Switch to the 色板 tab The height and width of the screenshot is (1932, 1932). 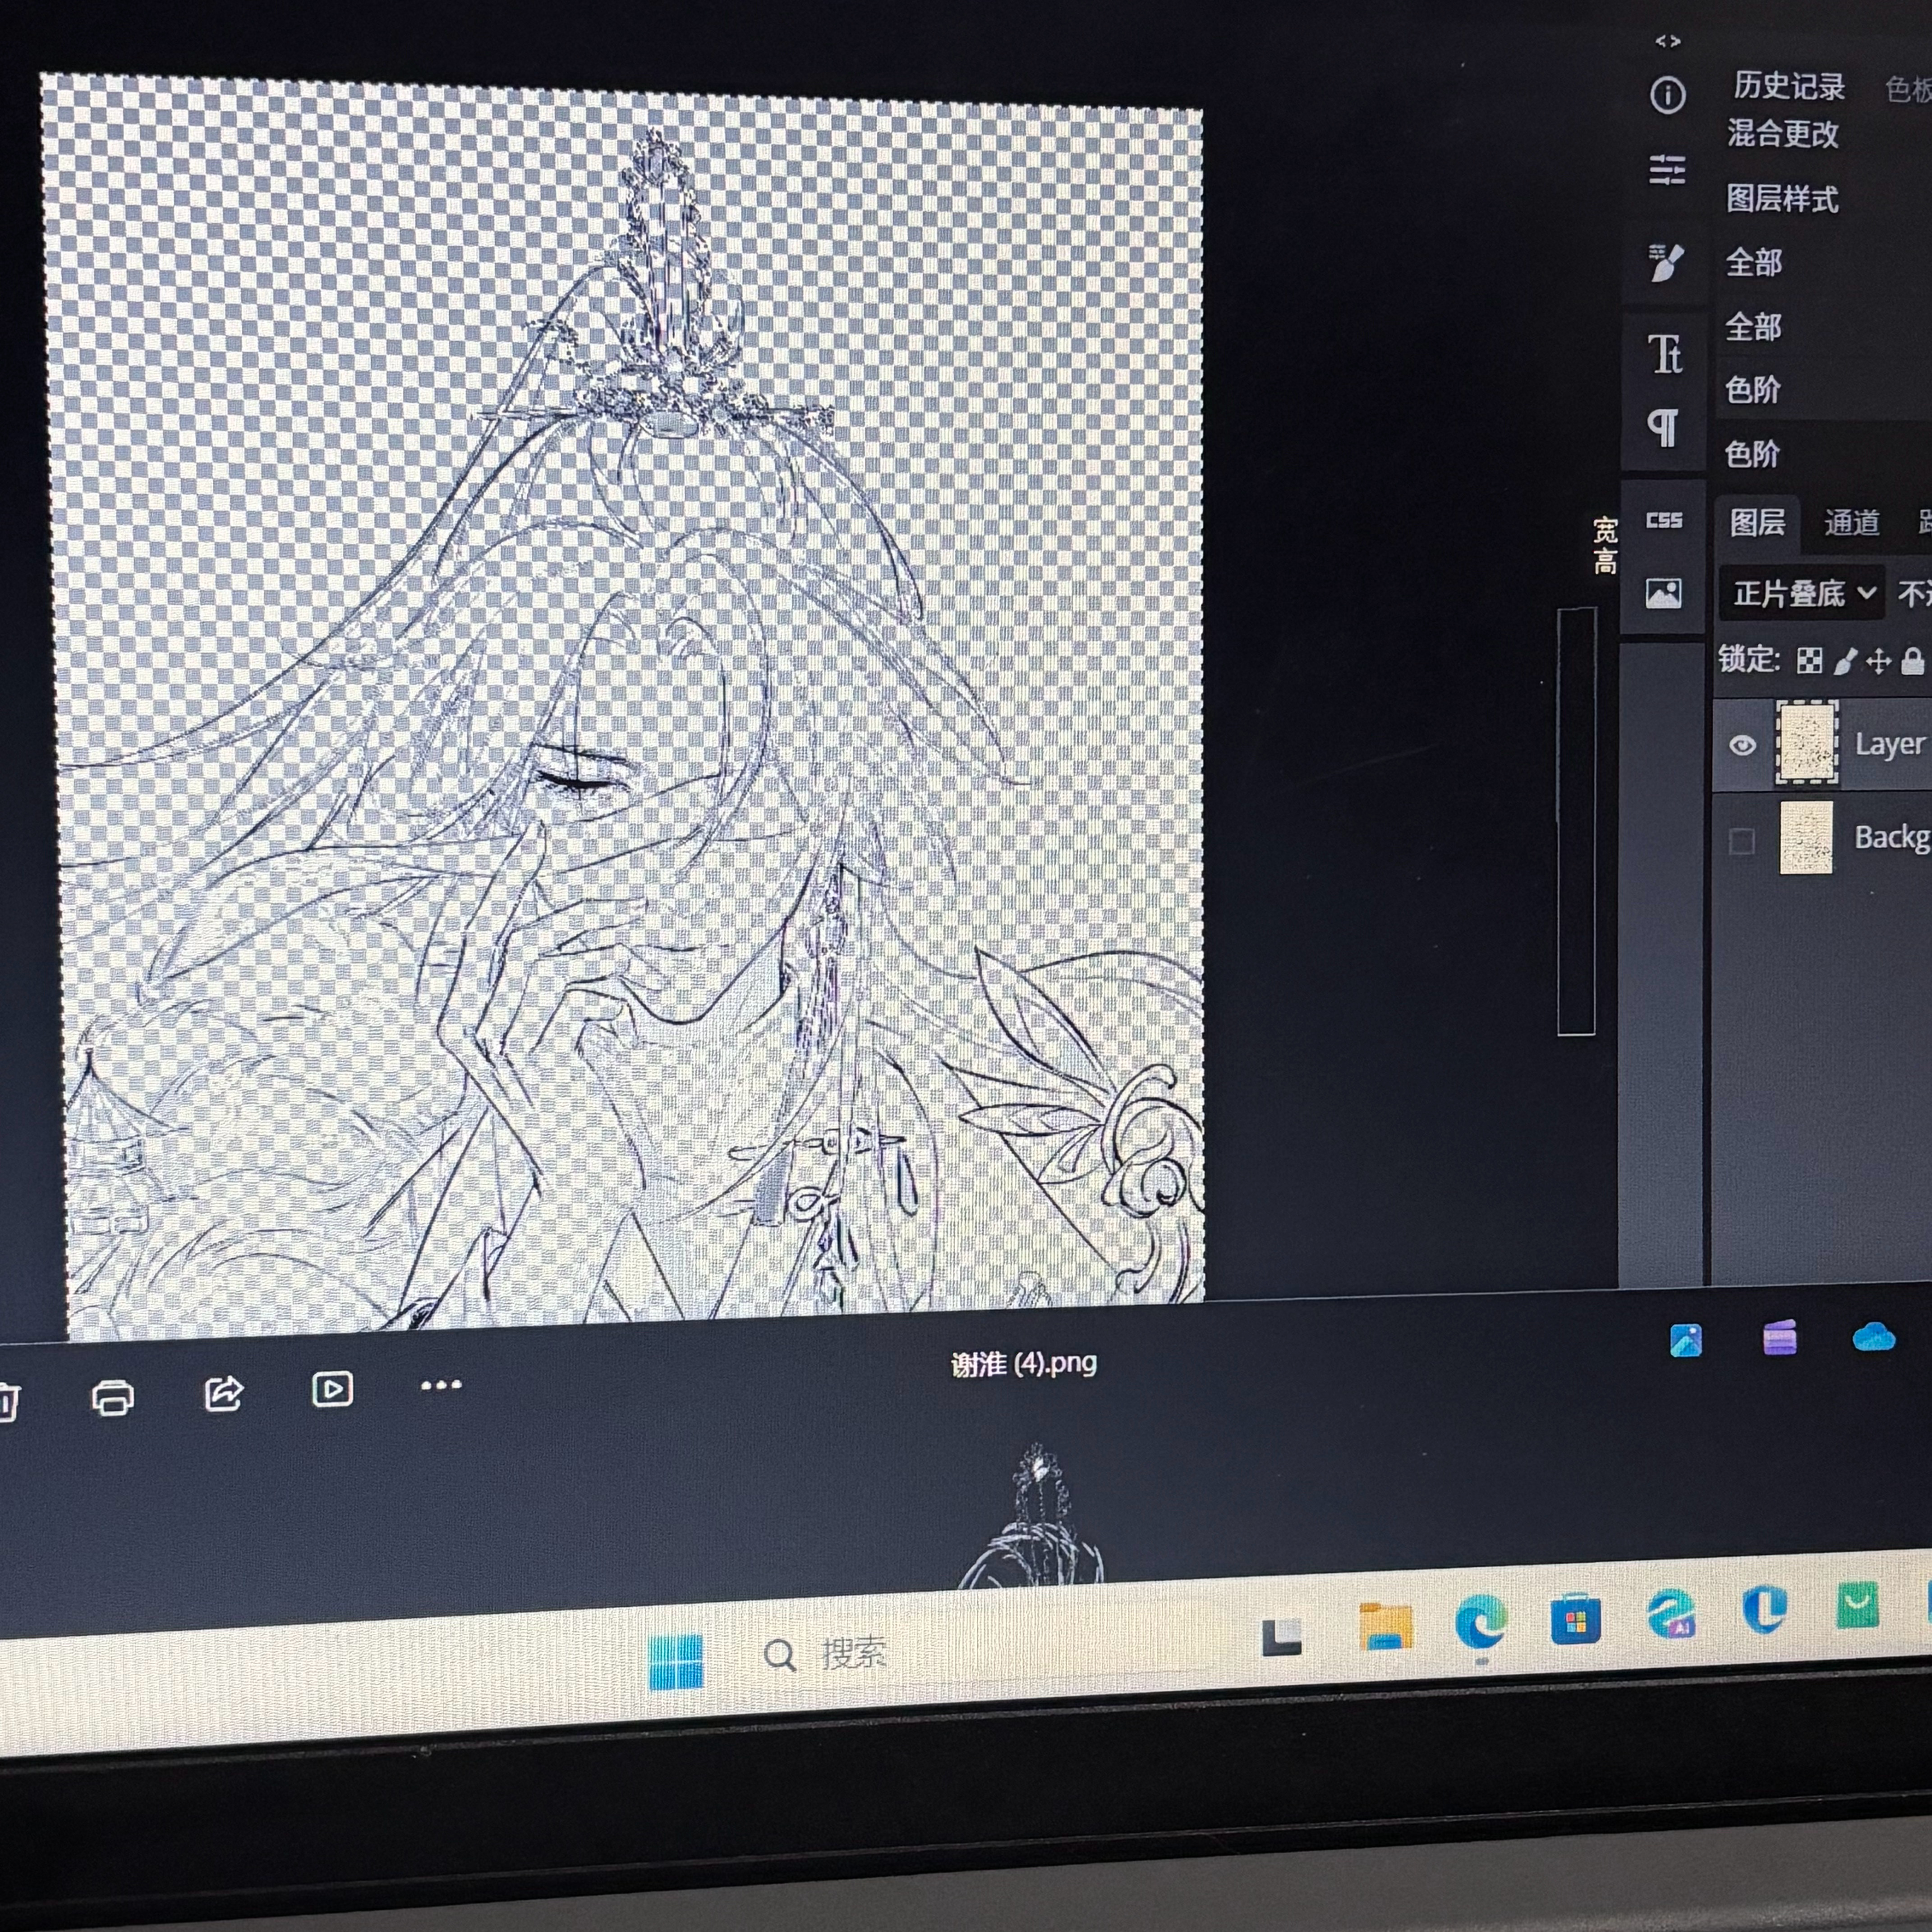coord(1908,90)
